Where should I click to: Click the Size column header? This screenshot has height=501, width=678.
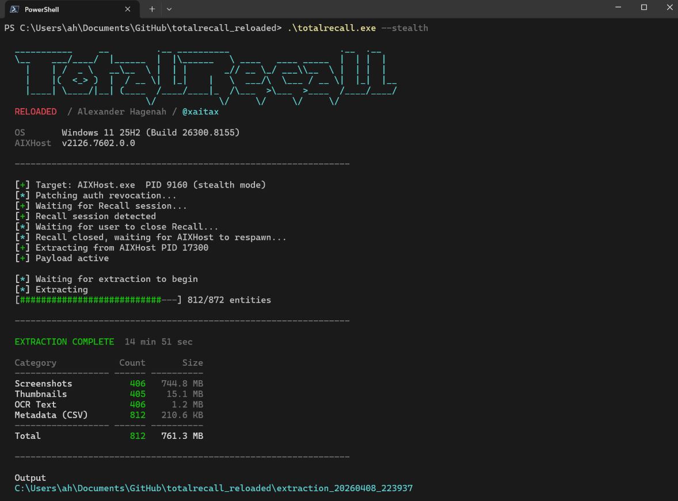pos(192,363)
